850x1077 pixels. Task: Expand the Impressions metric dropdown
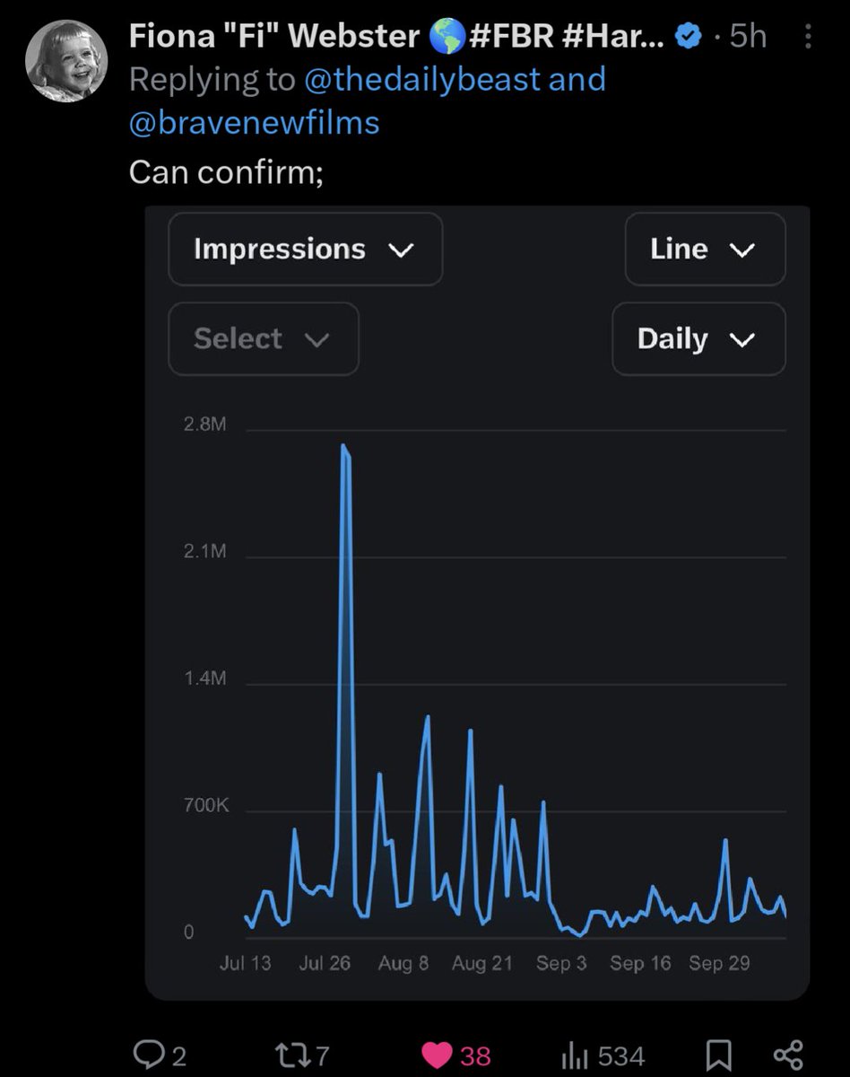pos(305,250)
